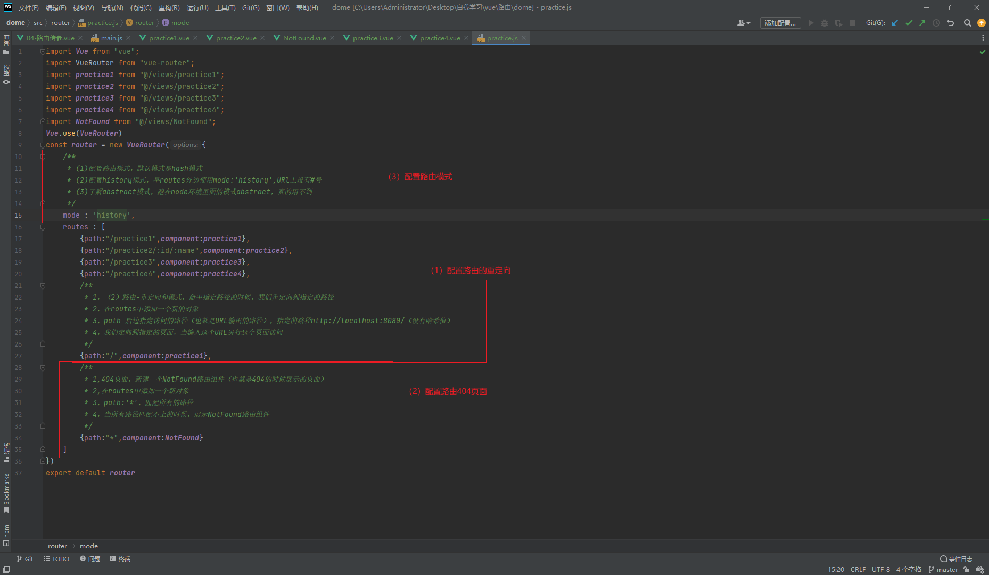Image resolution: width=989 pixels, height=575 pixels.
Task: Open the 问题 problems tool window
Action: click(90, 559)
